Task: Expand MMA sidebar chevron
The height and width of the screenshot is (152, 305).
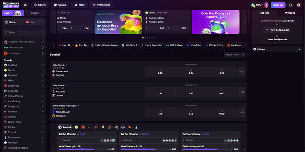Action: click(x=43, y=81)
